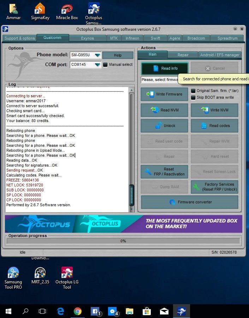This screenshot has width=249, height=318.
Task: Open the SigmaKey desktop shortcut
Action: tap(40, 11)
